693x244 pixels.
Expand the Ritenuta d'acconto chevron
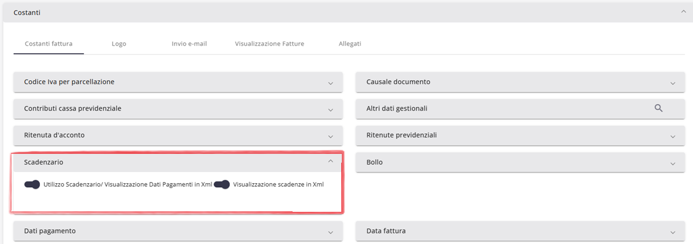pos(331,136)
